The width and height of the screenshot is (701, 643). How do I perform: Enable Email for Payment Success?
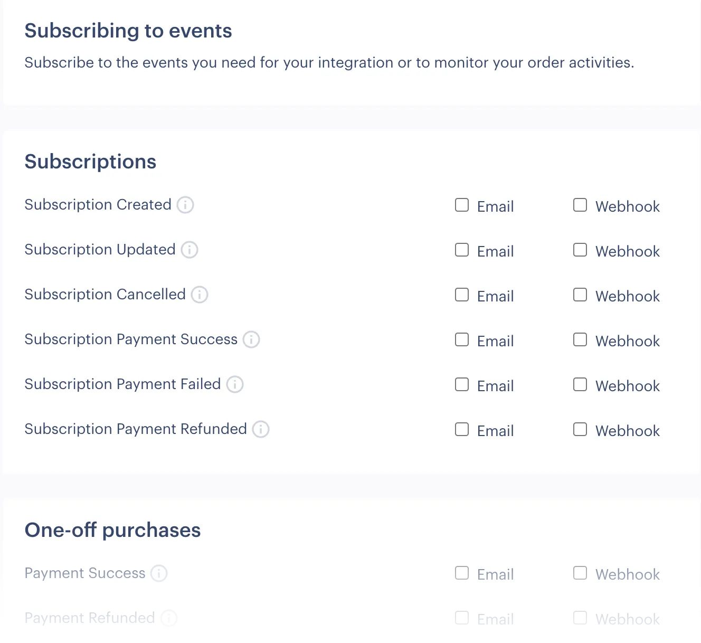(462, 573)
